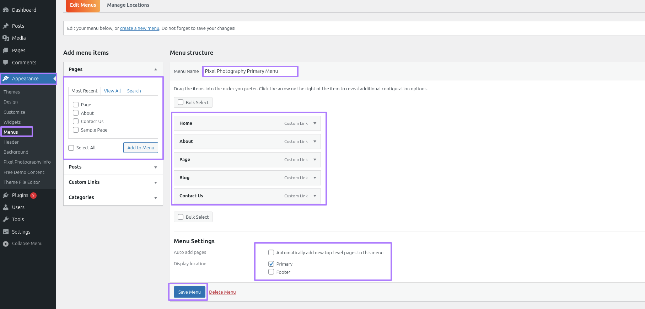The image size is (645, 309).
Task: Click the Posts pushpin icon
Action: click(x=6, y=26)
